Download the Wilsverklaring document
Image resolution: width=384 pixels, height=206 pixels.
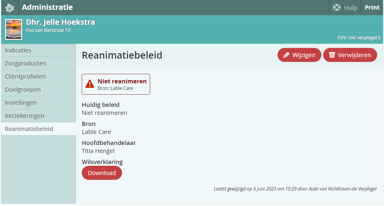(x=102, y=173)
